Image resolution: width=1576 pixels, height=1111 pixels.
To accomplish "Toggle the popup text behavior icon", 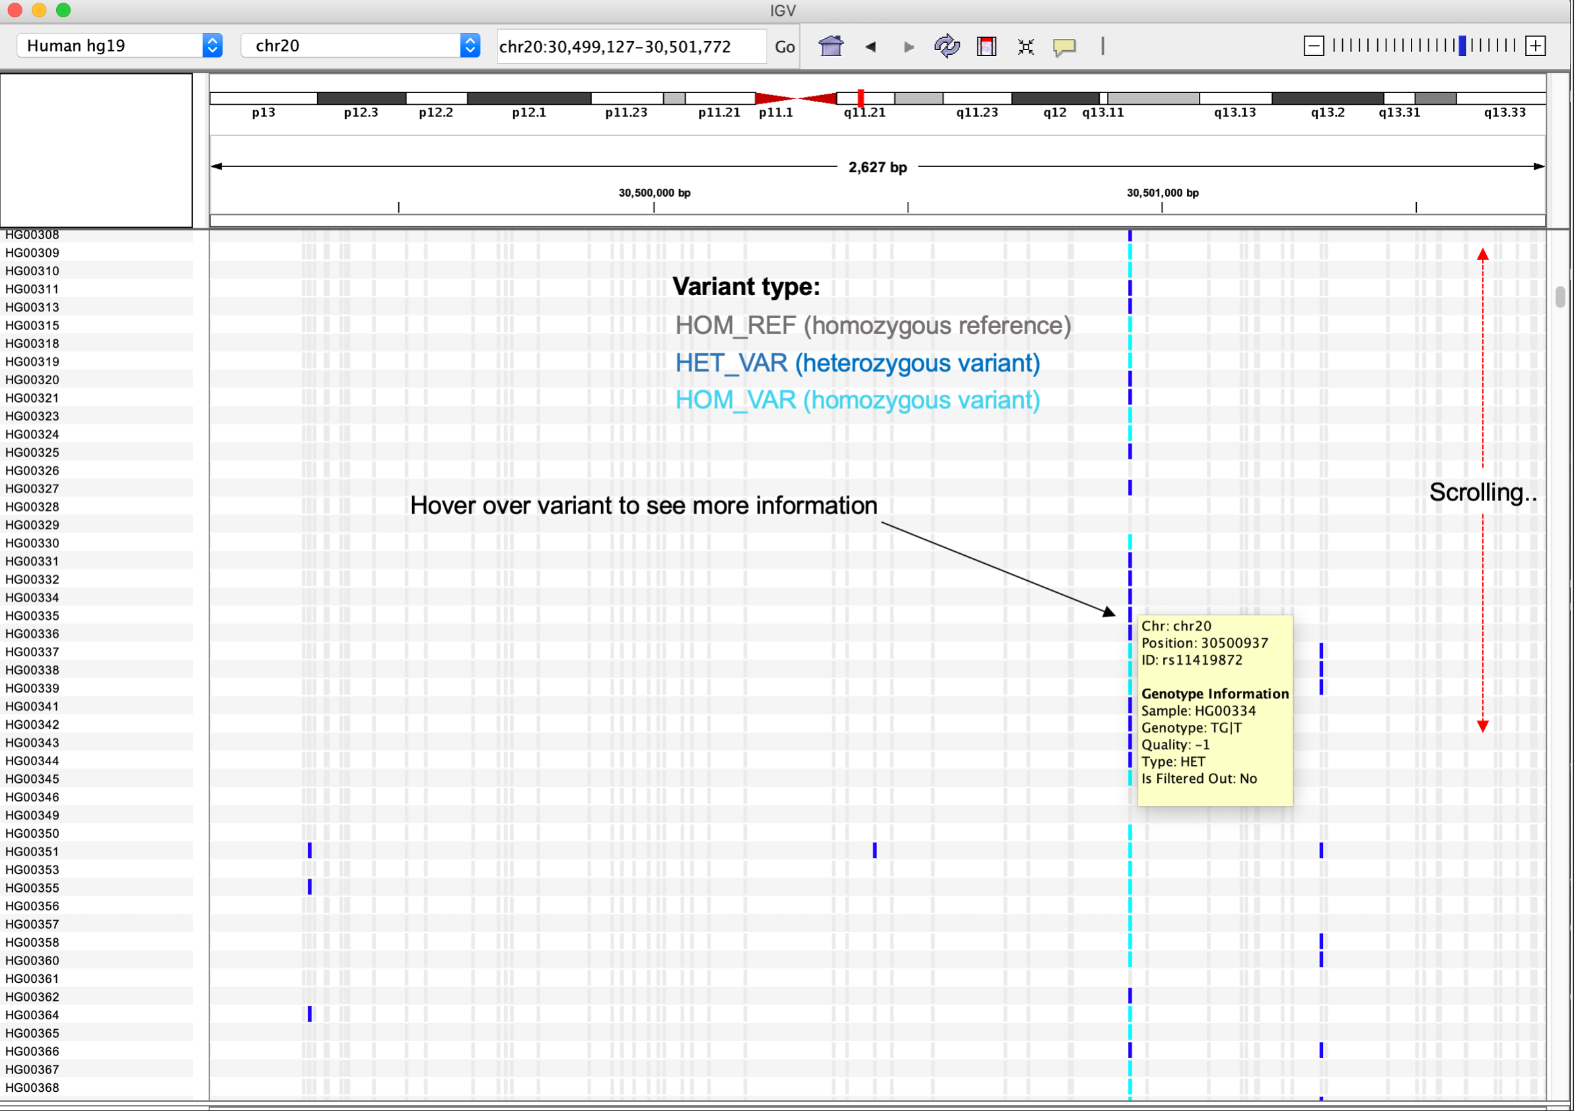I will point(1064,46).
